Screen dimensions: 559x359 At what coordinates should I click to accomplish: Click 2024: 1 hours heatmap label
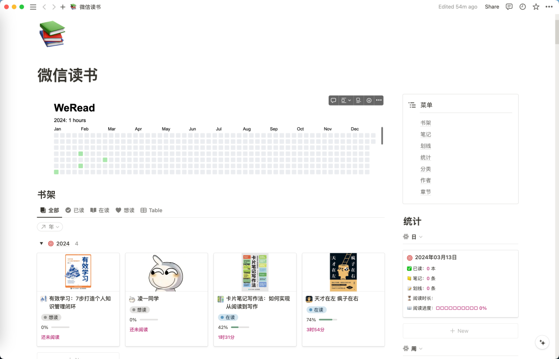[70, 121]
